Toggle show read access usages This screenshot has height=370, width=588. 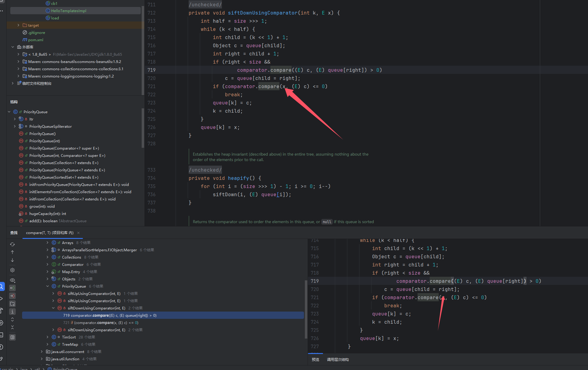[12, 288]
